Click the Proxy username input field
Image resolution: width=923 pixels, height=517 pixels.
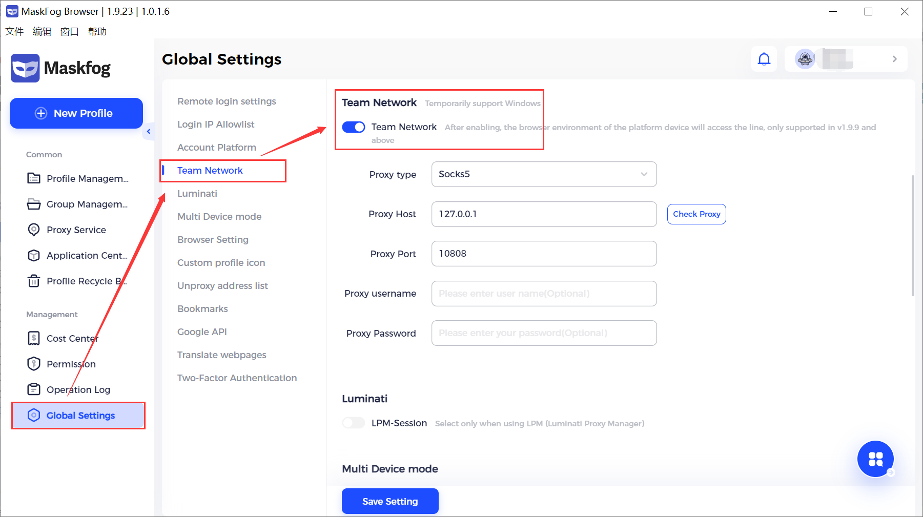[544, 294]
